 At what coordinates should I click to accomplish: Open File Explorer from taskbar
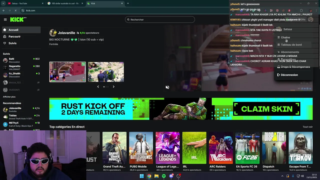coord(156,176)
